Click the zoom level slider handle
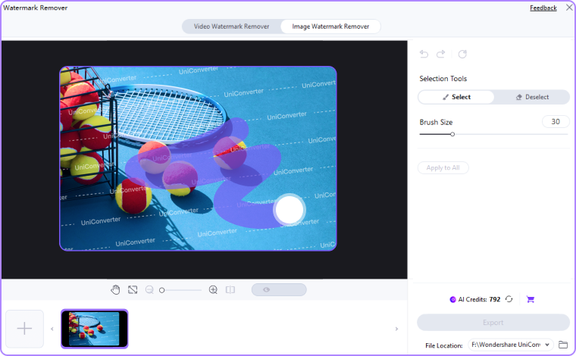The image size is (576, 356). [x=161, y=290]
